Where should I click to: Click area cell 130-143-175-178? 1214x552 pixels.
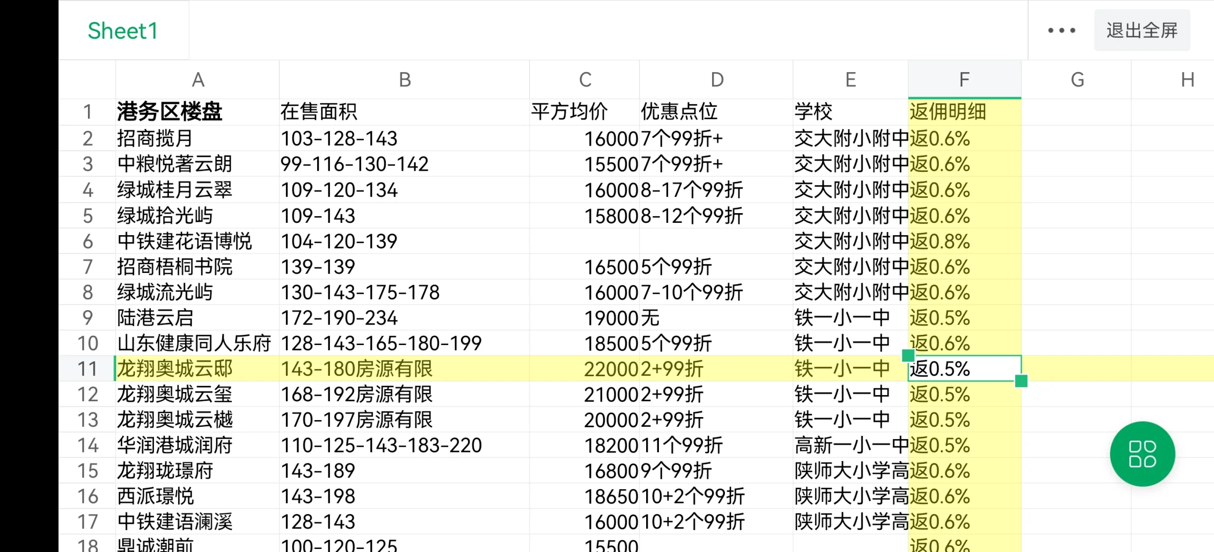[x=405, y=292]
